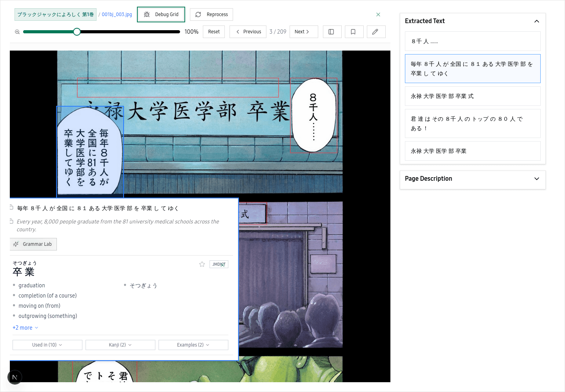This screenshot has height=392, width=565.
Task: Collapse the Extracted Text panel
Action: [536, 21]
